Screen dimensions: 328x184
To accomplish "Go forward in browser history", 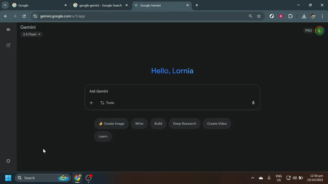I will (x=15, y=16).
